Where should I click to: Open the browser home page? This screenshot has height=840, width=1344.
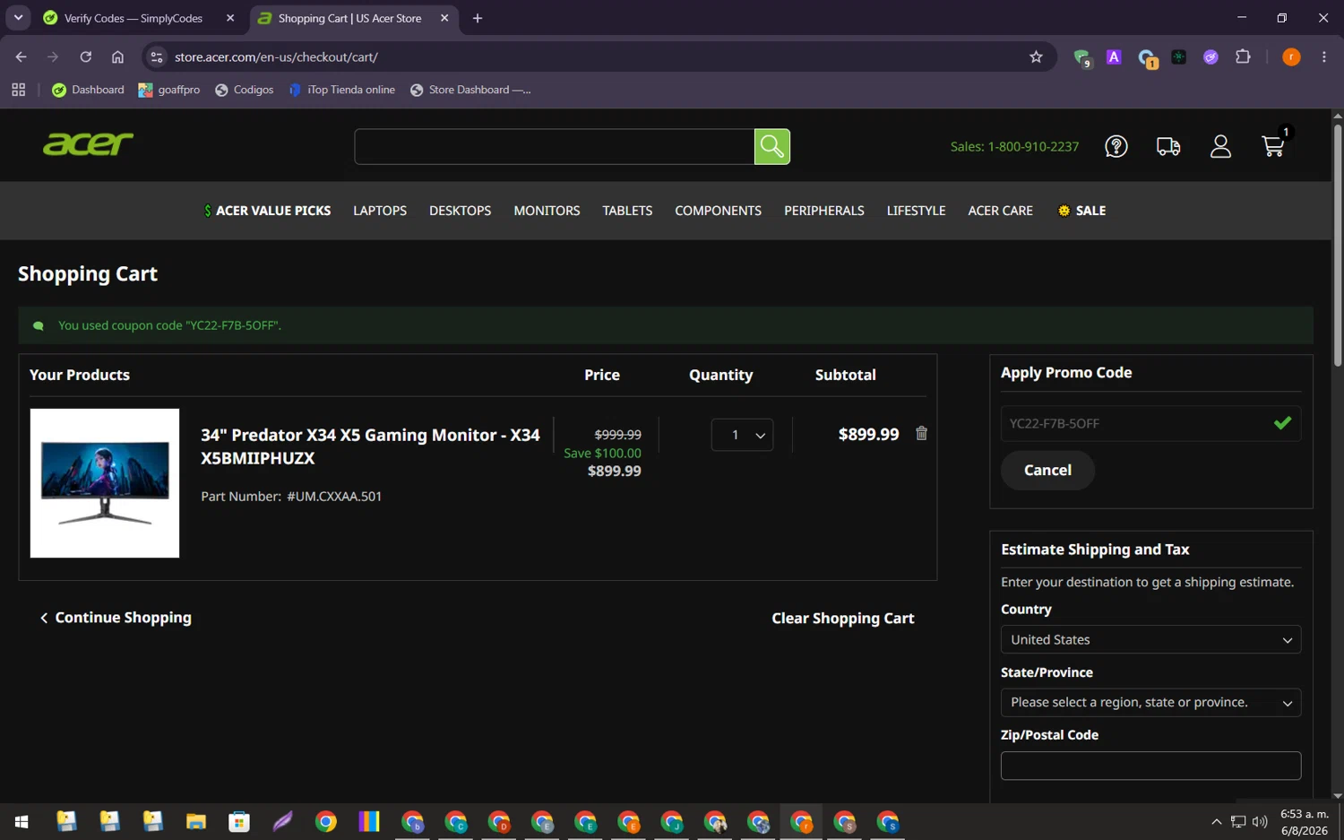click(117, 56)
